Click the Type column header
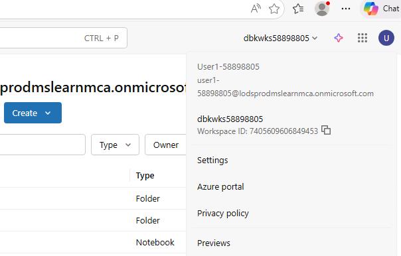401x256 pixels. pos(145,176)
